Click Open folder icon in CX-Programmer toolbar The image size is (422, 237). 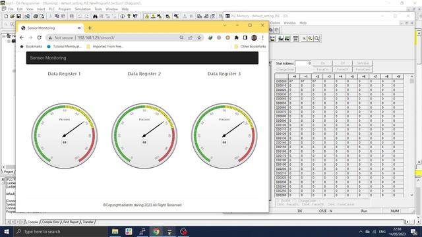coord(12,16)
